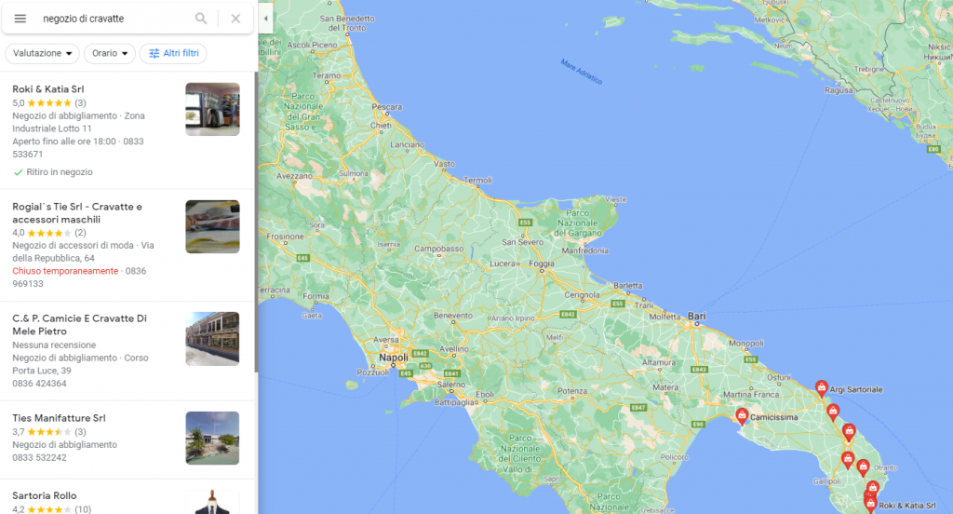Click the Foggia city label on map
Image resolution: width=953 pixels, height=514 pixels.
[542, 264]
